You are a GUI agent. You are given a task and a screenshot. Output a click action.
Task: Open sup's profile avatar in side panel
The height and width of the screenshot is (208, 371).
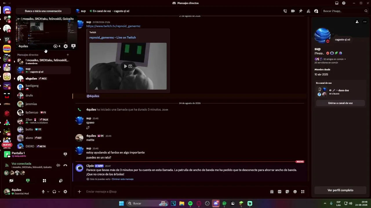pos(322,35)
